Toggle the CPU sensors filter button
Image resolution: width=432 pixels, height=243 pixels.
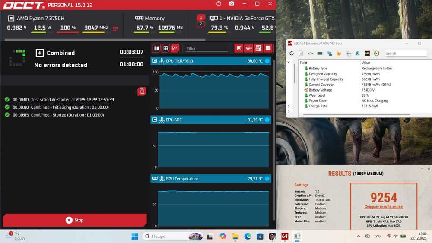click(x=239, y=48)
